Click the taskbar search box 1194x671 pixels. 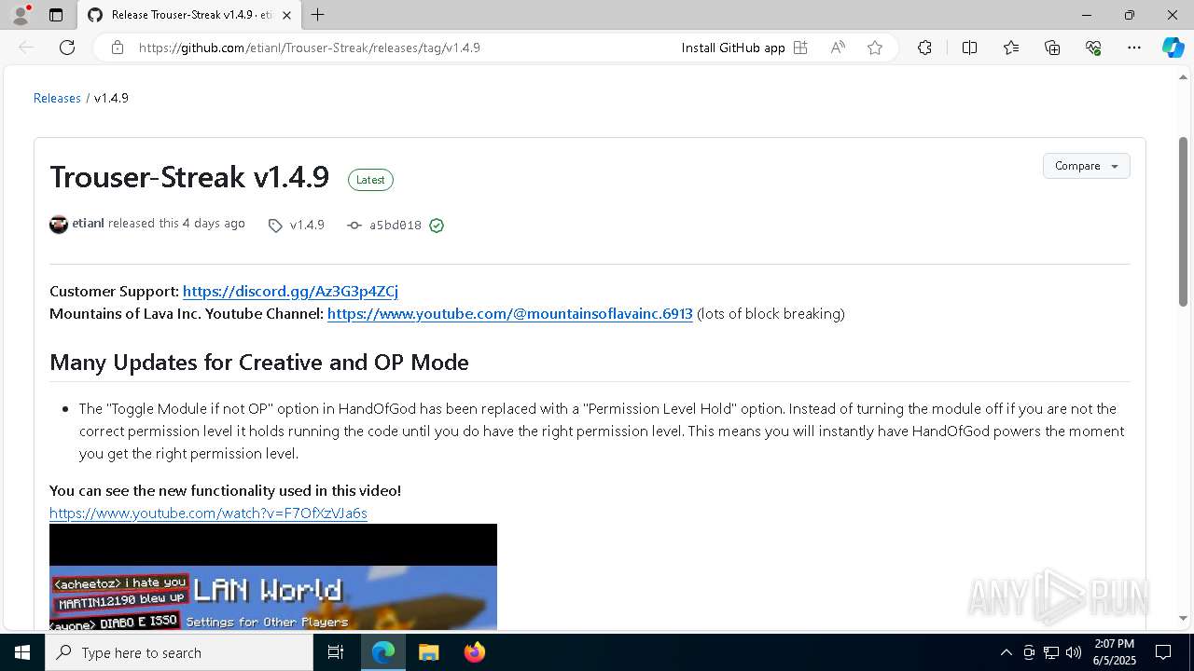[179, 652]
